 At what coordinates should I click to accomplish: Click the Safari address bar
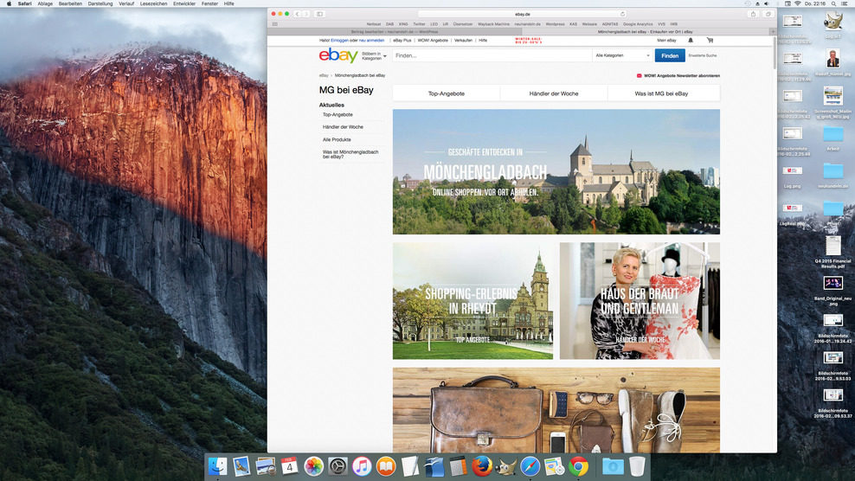point(523,14)
